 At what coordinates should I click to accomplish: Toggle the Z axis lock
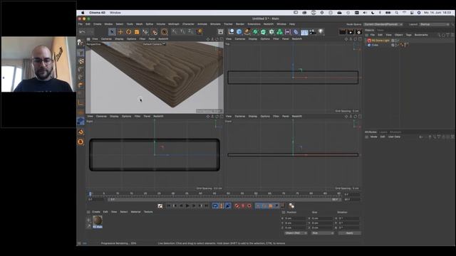(x=190, y=31)
